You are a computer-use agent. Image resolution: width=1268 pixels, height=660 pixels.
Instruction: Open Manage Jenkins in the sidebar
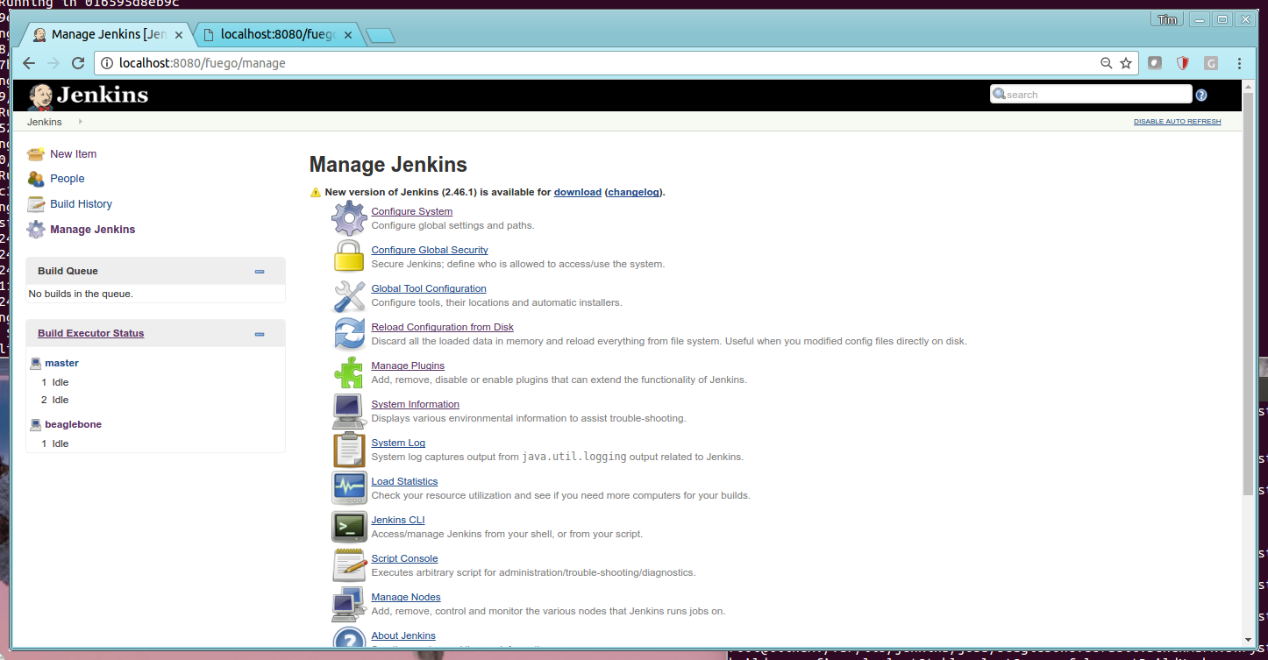pos(93,230)
